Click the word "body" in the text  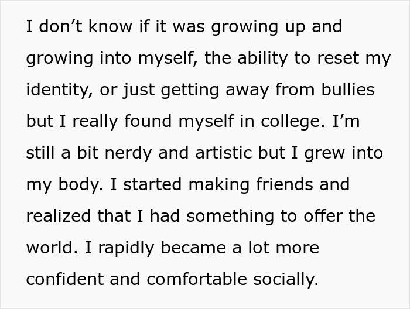[76, 185]
